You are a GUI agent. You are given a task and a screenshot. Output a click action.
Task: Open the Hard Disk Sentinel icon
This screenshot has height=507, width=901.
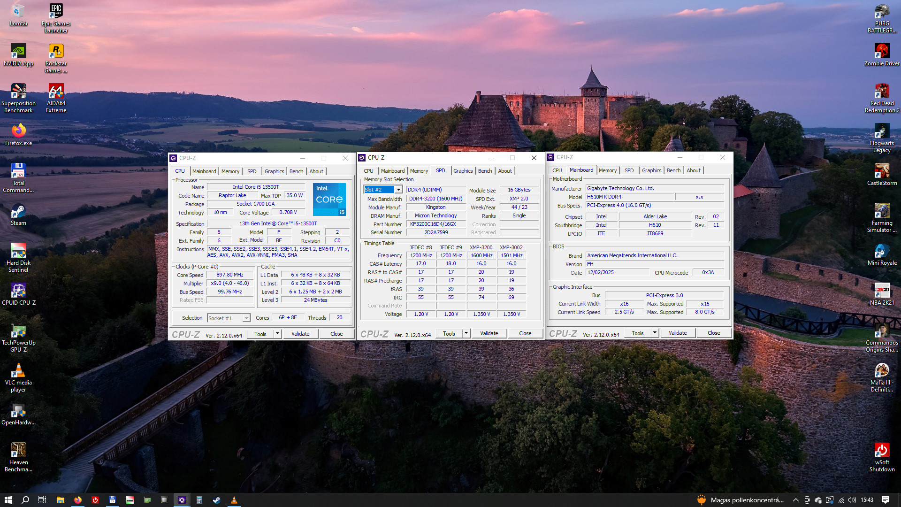point(18,251)
